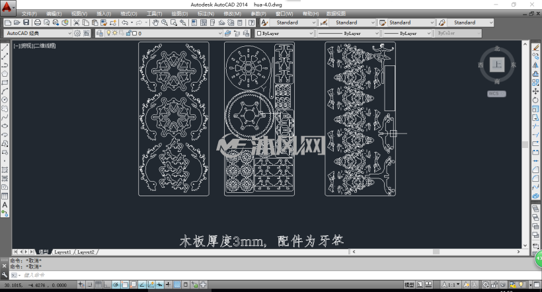Click the Undo arrow icon
Image resolution: width=542 pixels, height=292 pixels.
(x=125, y=22)
